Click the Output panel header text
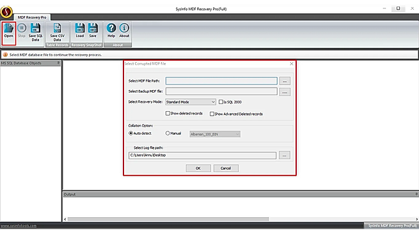 click(70, 194)
